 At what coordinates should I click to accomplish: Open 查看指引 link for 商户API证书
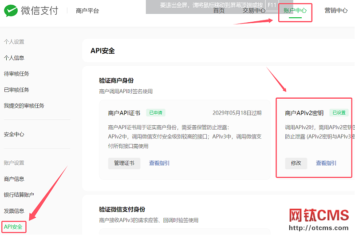coord(159,163)
